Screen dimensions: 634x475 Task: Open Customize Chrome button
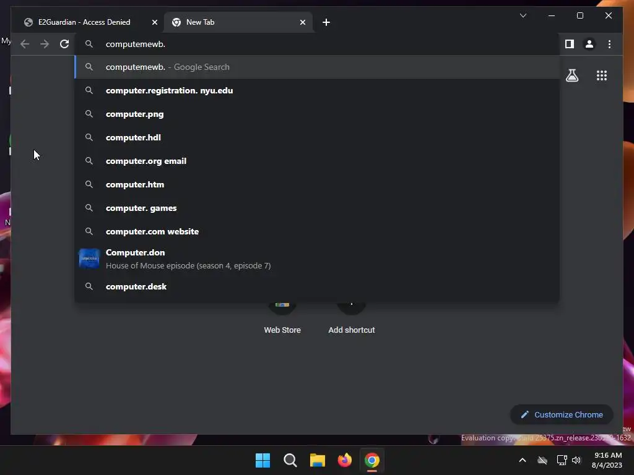click(x=562, y=415)
